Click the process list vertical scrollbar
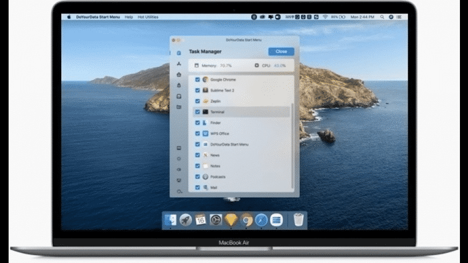Viewport: 468px width, 263px height. tap(293, 146)
